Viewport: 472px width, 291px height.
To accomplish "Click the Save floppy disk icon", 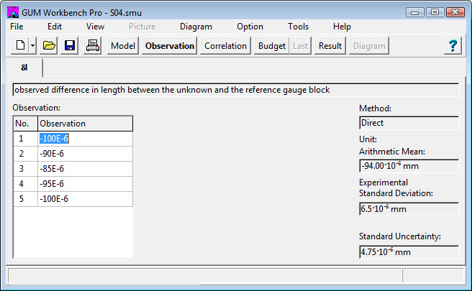I will click(x=70, y=46).
